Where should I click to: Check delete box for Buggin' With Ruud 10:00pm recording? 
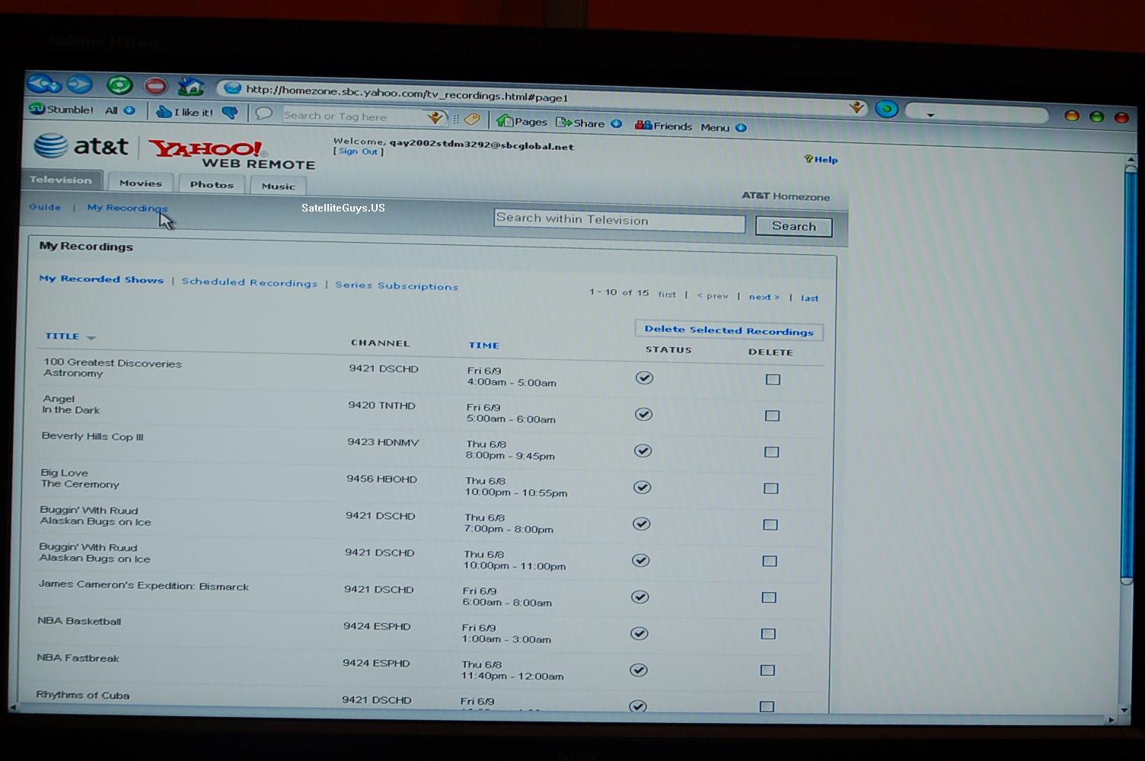pyautogui.click(x=770, y=561)
